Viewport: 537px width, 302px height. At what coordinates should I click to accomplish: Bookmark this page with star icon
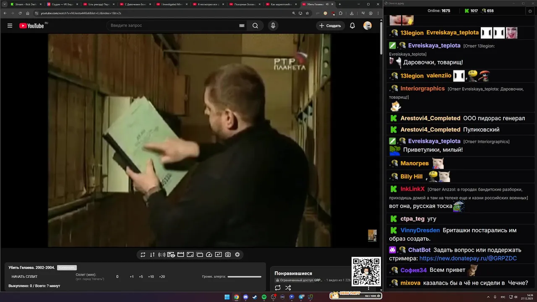coord(307,13)
